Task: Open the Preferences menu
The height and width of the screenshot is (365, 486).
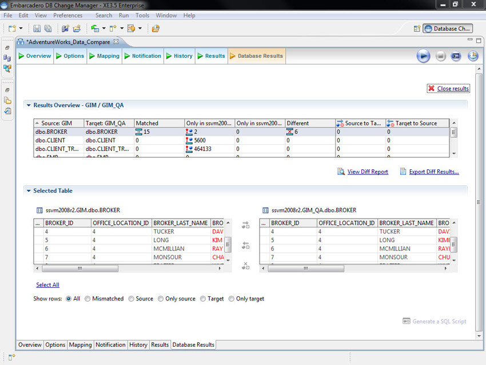Action: pos(67,15)
